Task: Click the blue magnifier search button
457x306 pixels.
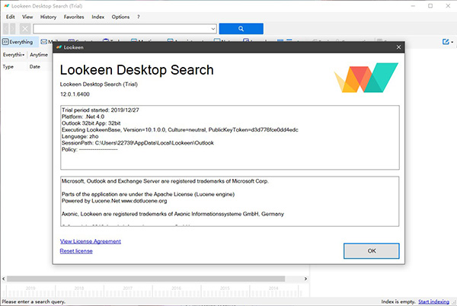Action: coord(241,28)
